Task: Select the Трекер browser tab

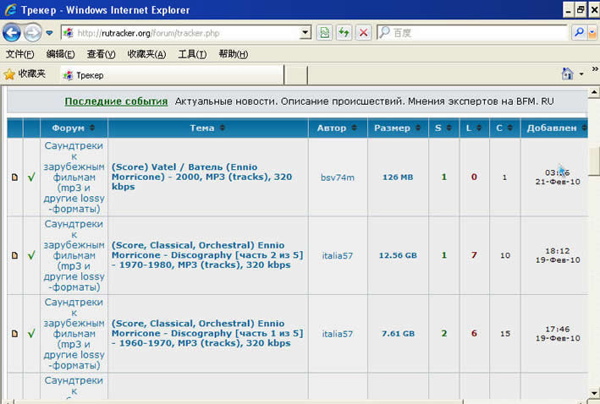Action: [172, 75]
